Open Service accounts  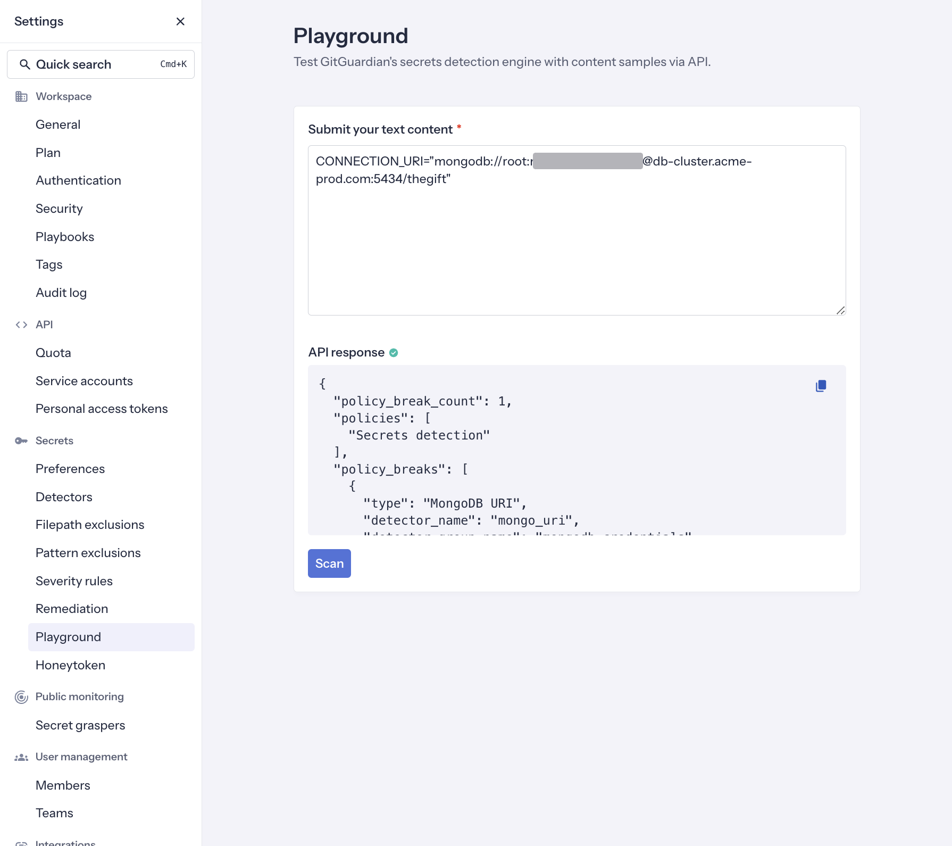point(84,381)
